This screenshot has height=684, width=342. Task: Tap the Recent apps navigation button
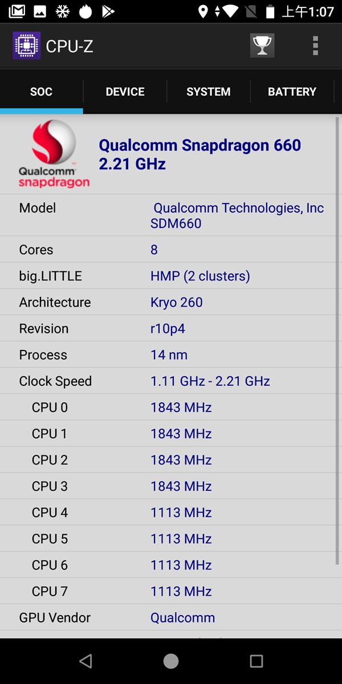[256, 661]
